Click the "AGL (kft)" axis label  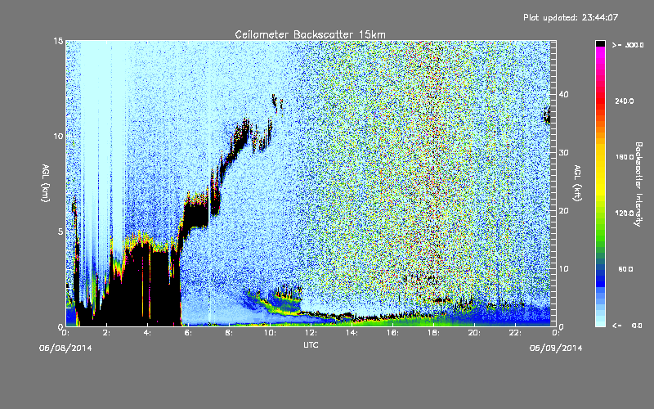click(x=577, y=182)
